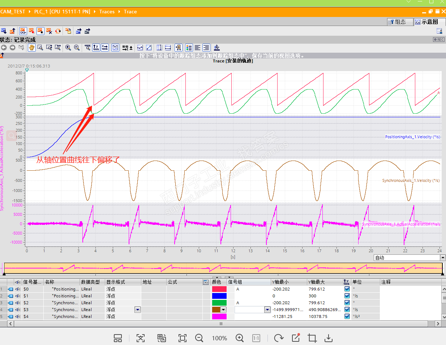Uncheck Y-axis auto-scale checkbox for signal $0
The width and height of the screenshot is (446, 345).
pyautogui.click(x=347, y=289)
